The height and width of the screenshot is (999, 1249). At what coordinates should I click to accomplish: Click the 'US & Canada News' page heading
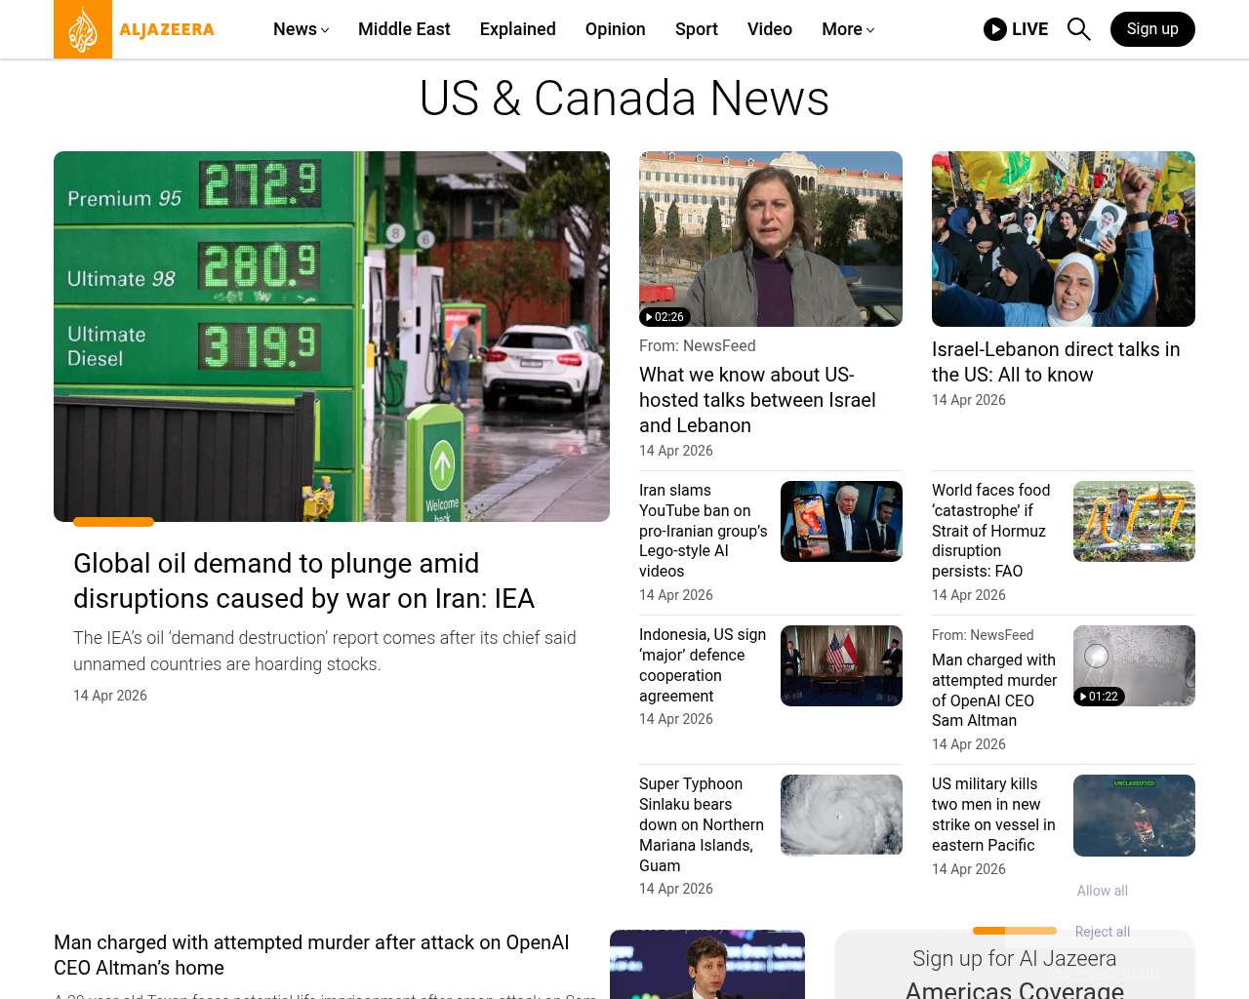(x=624, y=99)
